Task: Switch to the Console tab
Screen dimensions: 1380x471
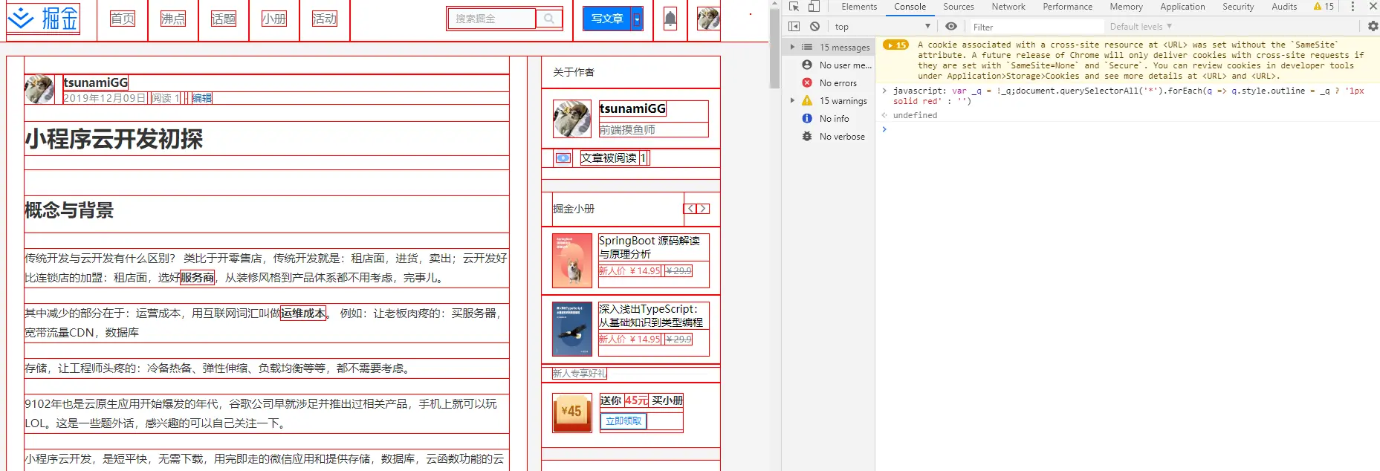Action: click(x=910, y=7)
